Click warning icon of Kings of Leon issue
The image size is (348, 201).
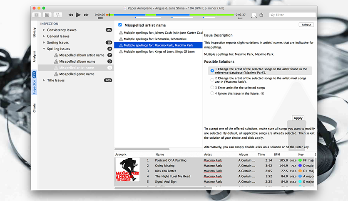point(121,51)
